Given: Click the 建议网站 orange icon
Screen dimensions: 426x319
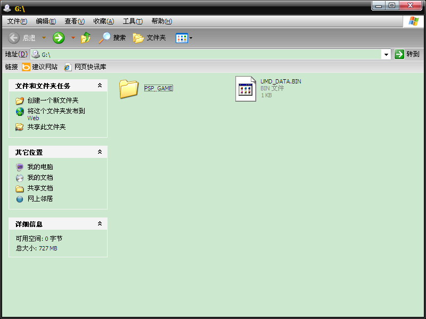Looking at the screenshot, I should 26,67.
